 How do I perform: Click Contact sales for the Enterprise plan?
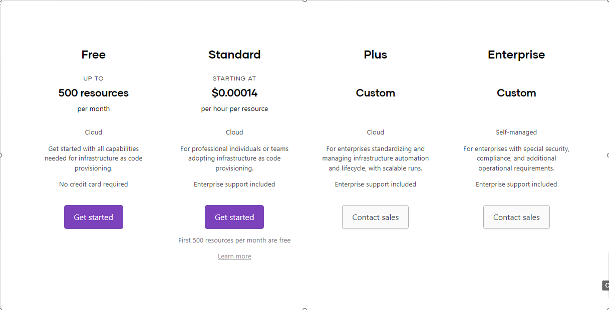(x=516, y=217)
